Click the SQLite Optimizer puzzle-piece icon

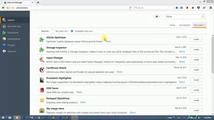(x=41, y=39)
